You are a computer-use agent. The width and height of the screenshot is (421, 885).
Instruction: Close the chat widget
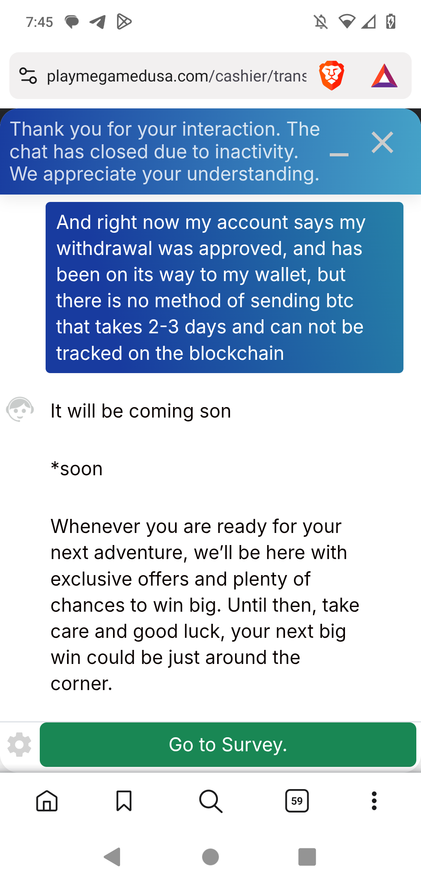pyautogui.click(x=382, y=142)
